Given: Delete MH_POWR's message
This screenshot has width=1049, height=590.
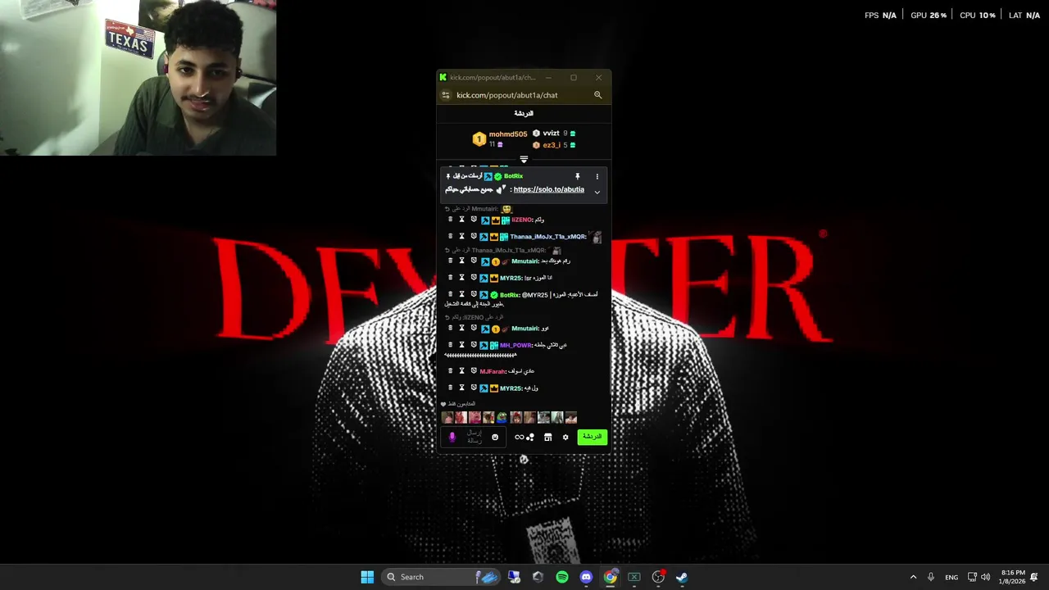Looking at the screenshot, I should tap(450, 345).
